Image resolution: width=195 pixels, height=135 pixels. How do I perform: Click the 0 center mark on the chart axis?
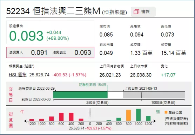pos(90,124)
